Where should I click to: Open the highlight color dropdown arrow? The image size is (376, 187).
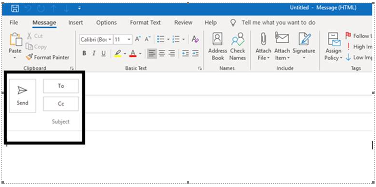(x=125, y=53)
